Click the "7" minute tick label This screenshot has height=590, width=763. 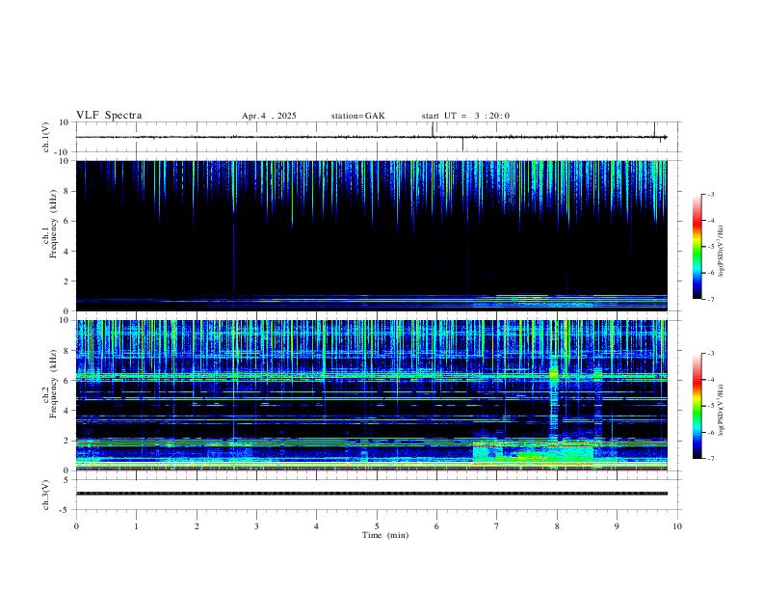click(x=497, y=526)
